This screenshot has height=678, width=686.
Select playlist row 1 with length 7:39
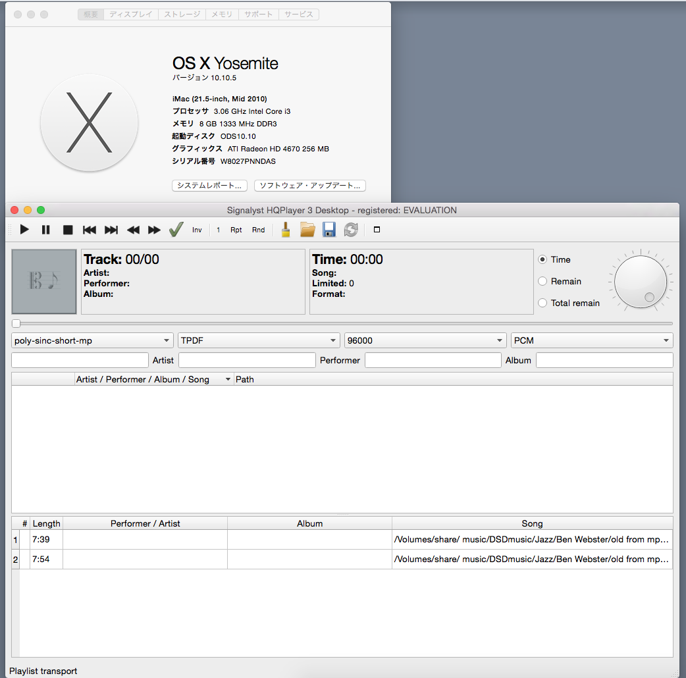tap(342, 540)
